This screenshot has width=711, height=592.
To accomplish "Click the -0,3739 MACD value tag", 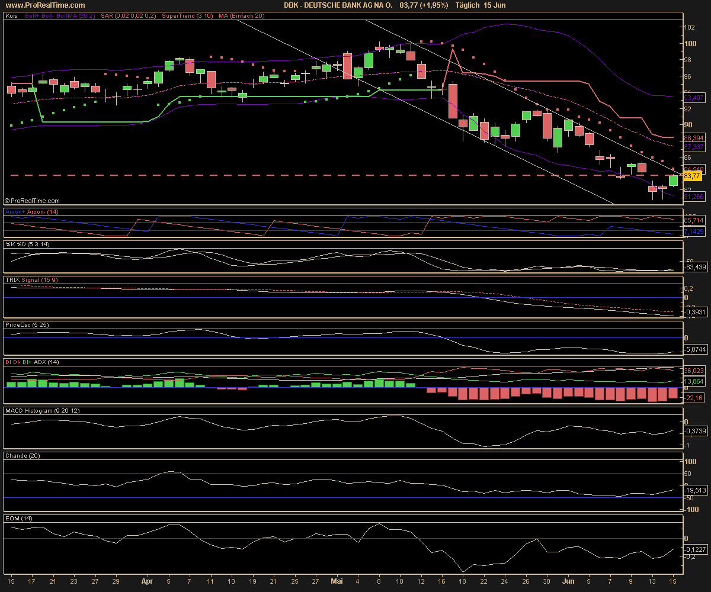I will click(696, 430).
